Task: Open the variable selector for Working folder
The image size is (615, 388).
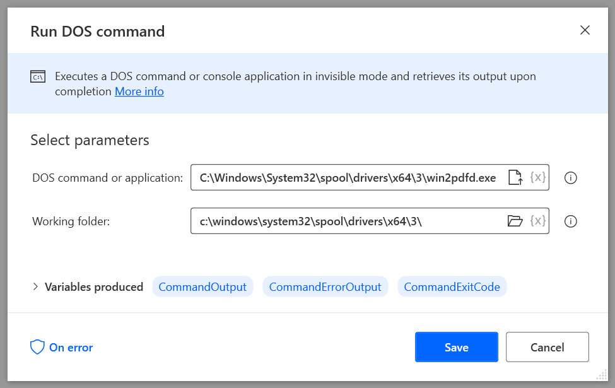Action: coord(537,221)
